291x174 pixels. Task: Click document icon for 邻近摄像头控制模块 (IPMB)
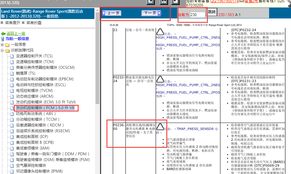(12, 171)
